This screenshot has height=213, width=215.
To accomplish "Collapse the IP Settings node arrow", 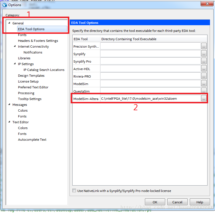I will click(x=15, y=64).
